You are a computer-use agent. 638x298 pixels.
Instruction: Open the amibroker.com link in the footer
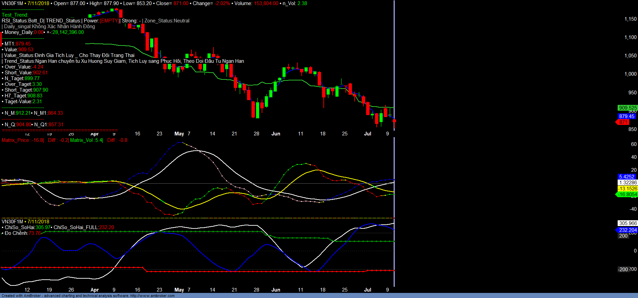(x=152, y=296)
